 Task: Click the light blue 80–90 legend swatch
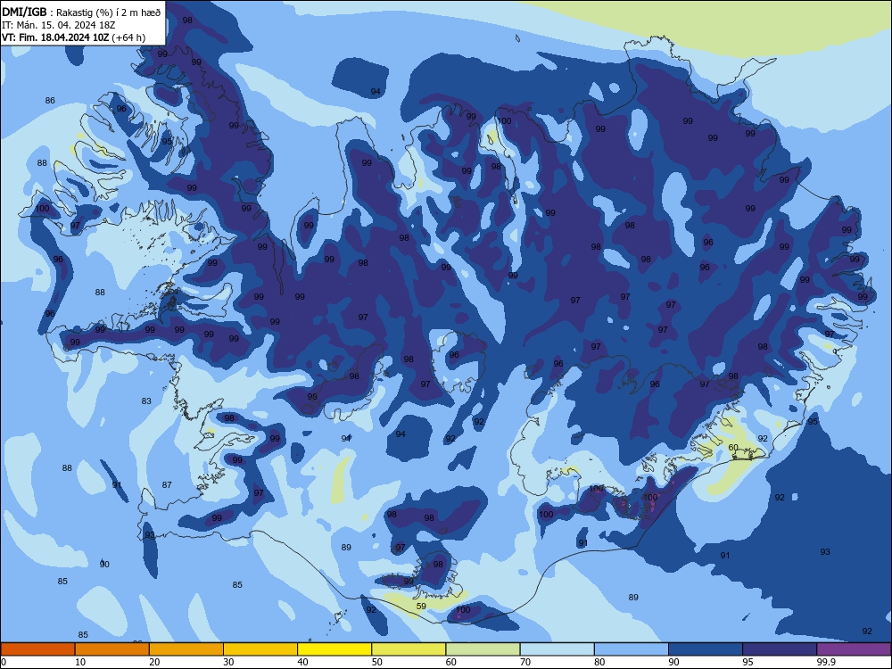coord(632,649)
